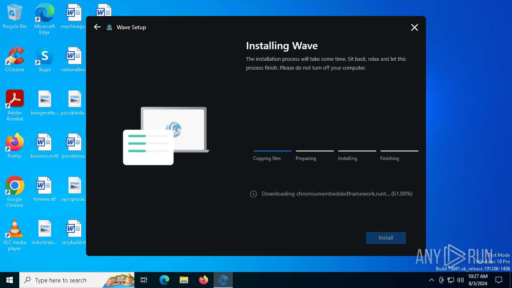This screenshot has width=512, height=288.
Task: Select the CCleaner desktop shortcut
Action: [15, 60]
